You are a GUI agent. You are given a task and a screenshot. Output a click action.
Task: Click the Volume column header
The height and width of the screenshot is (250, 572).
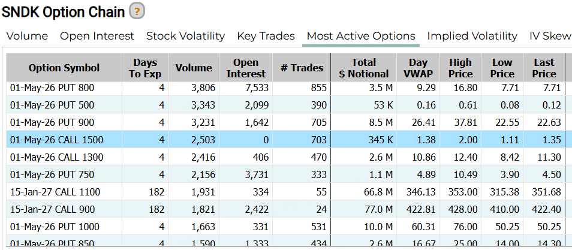click(194, 68)
